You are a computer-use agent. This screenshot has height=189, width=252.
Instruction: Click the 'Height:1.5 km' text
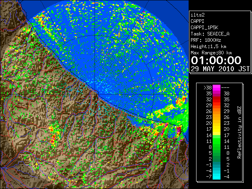(x=208, y=46)
